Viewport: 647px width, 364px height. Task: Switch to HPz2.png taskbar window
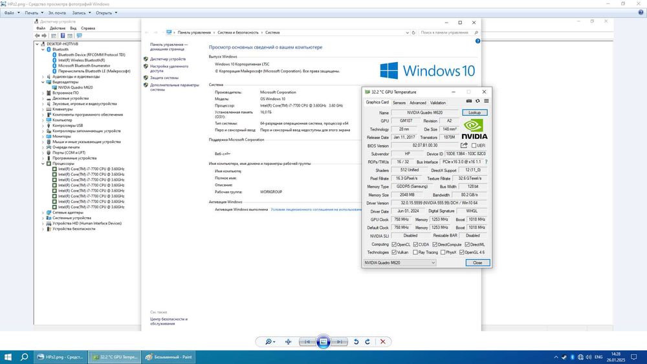coord(60,357)
